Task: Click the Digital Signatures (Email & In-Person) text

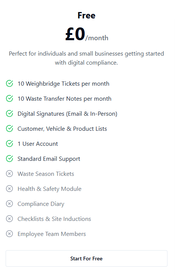Action: coord(67,114)
